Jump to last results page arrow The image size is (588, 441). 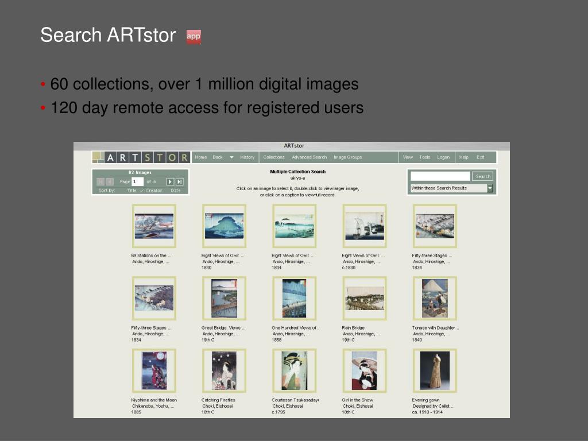180,181
